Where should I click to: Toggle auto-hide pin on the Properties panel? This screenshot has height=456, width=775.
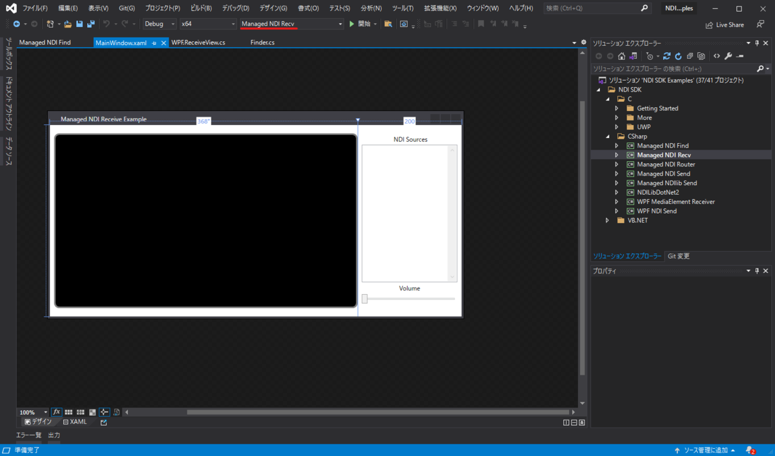[x=758, y=271]
